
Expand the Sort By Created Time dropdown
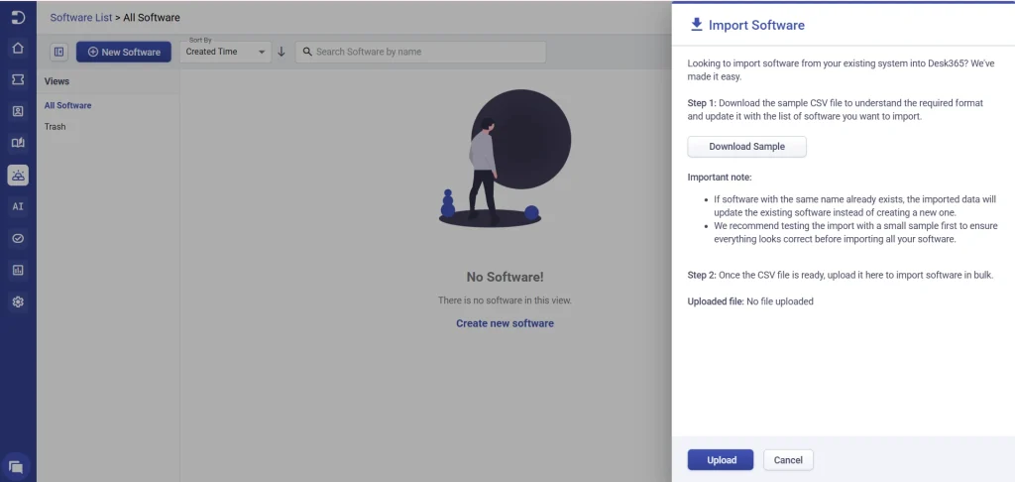(225, 52)
